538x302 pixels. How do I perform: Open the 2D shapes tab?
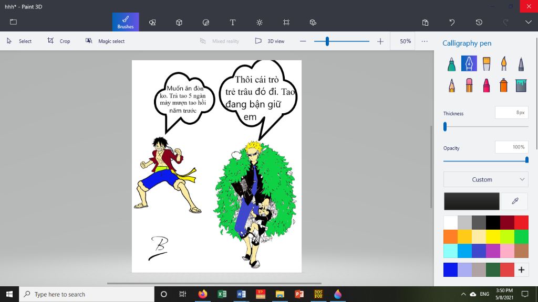coord(152,22)
